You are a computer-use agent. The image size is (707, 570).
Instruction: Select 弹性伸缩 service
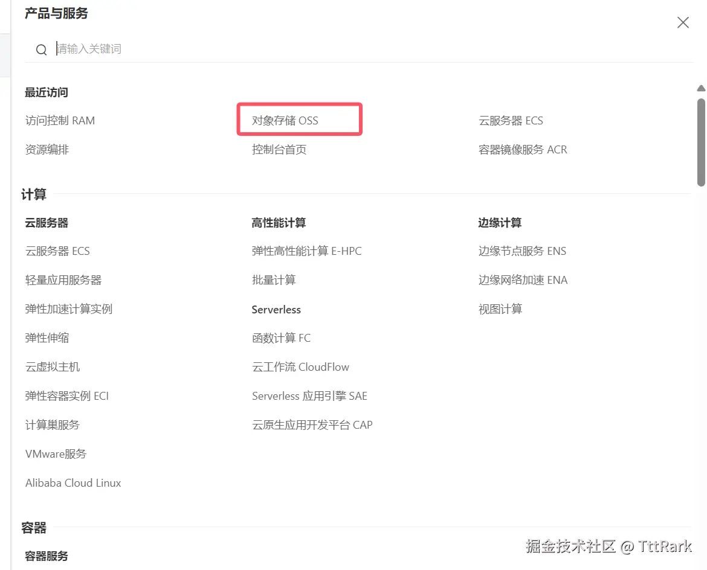pos(47,338)
